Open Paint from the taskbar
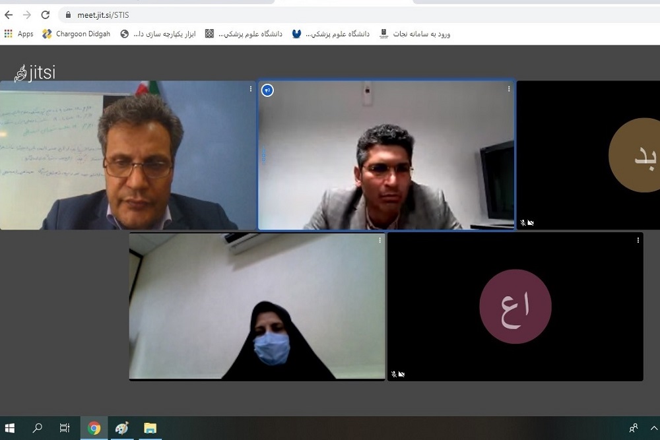 122,428
